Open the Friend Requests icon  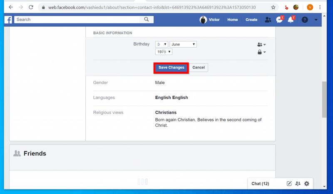[x=268, y=19]
